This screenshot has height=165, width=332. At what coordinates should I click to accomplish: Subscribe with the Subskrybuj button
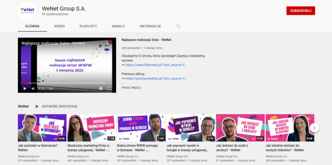(301, 11)
